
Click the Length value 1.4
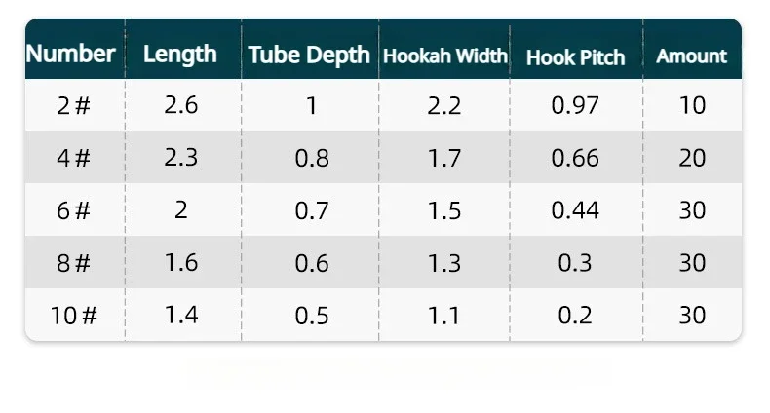(x=181, y=316)
